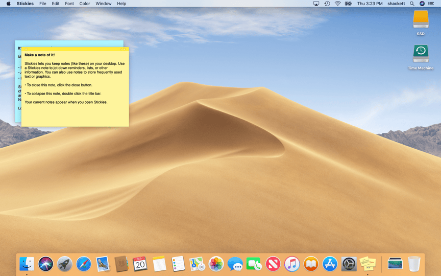
Task: Click text "To close this note" line
Action: pyautogui.click(x=58, y=85)
